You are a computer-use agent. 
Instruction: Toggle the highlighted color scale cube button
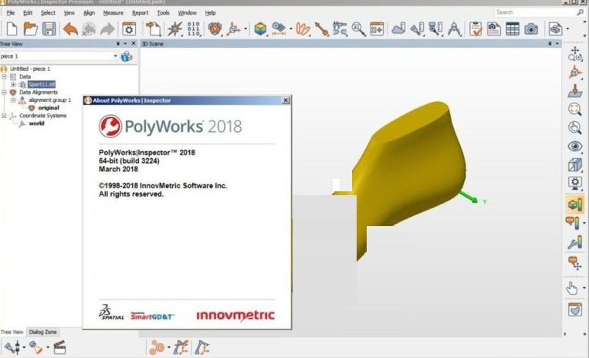pyautogui.click(x=575, y=204)
